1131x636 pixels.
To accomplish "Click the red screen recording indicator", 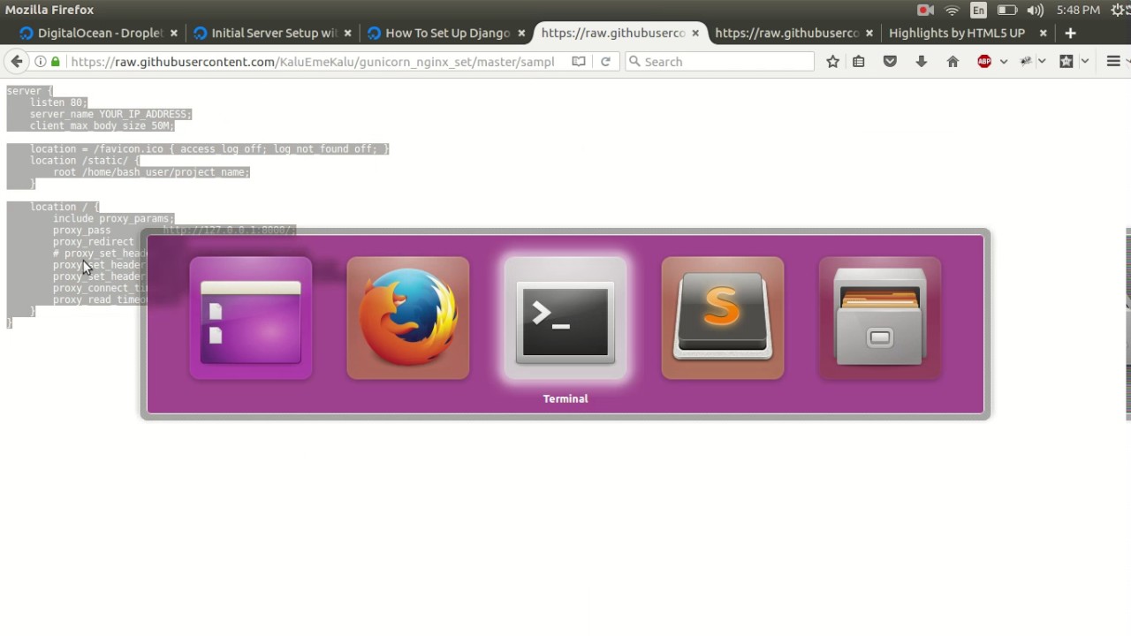I will pos(925,10).
